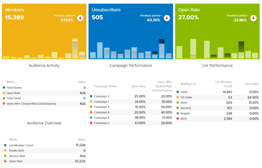Click the red down-arrow icon on Members card
Screen dimensions: 262x168
click(80, 18)
